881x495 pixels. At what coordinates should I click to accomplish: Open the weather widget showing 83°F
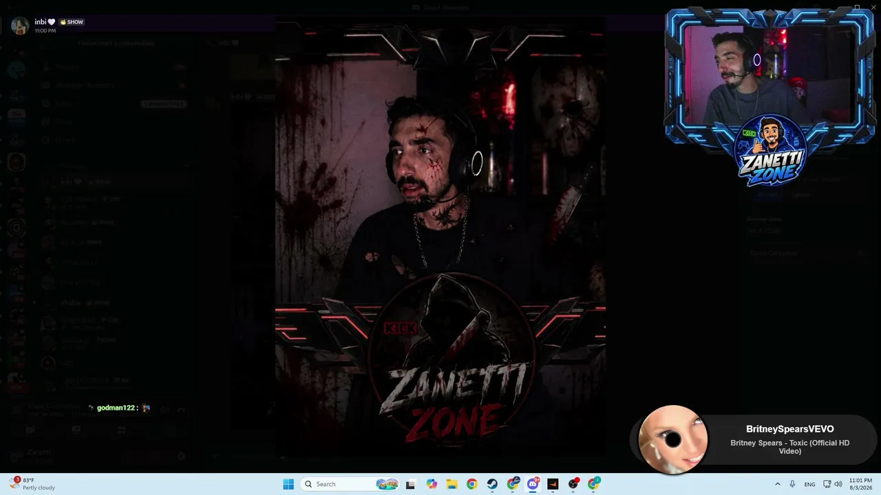[32, 484]
